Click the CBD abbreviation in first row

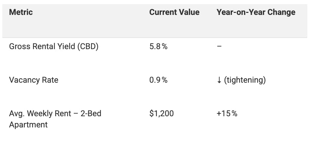[x=88, y=46]
